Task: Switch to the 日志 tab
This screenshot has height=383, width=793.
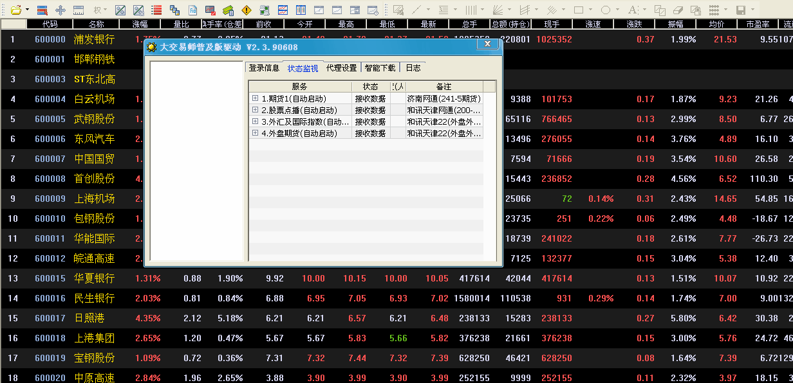Action: (x=413, y=68)
